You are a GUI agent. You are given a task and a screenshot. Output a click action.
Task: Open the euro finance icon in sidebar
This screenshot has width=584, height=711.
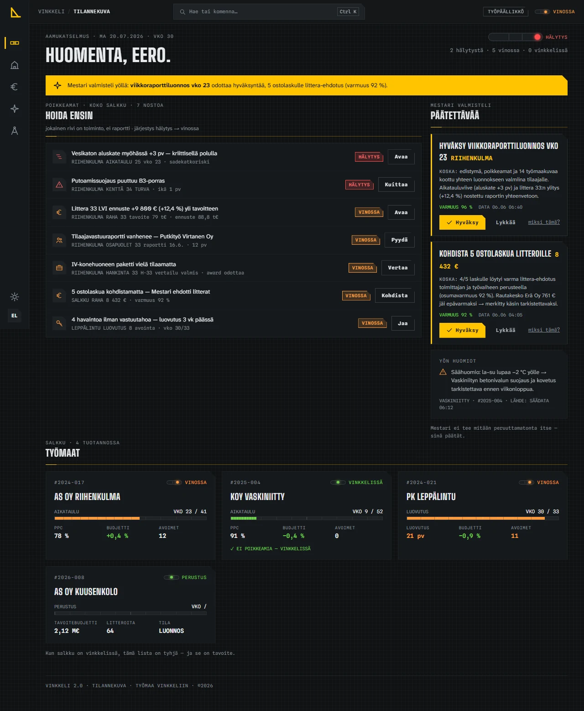click(x=15, y=87)
